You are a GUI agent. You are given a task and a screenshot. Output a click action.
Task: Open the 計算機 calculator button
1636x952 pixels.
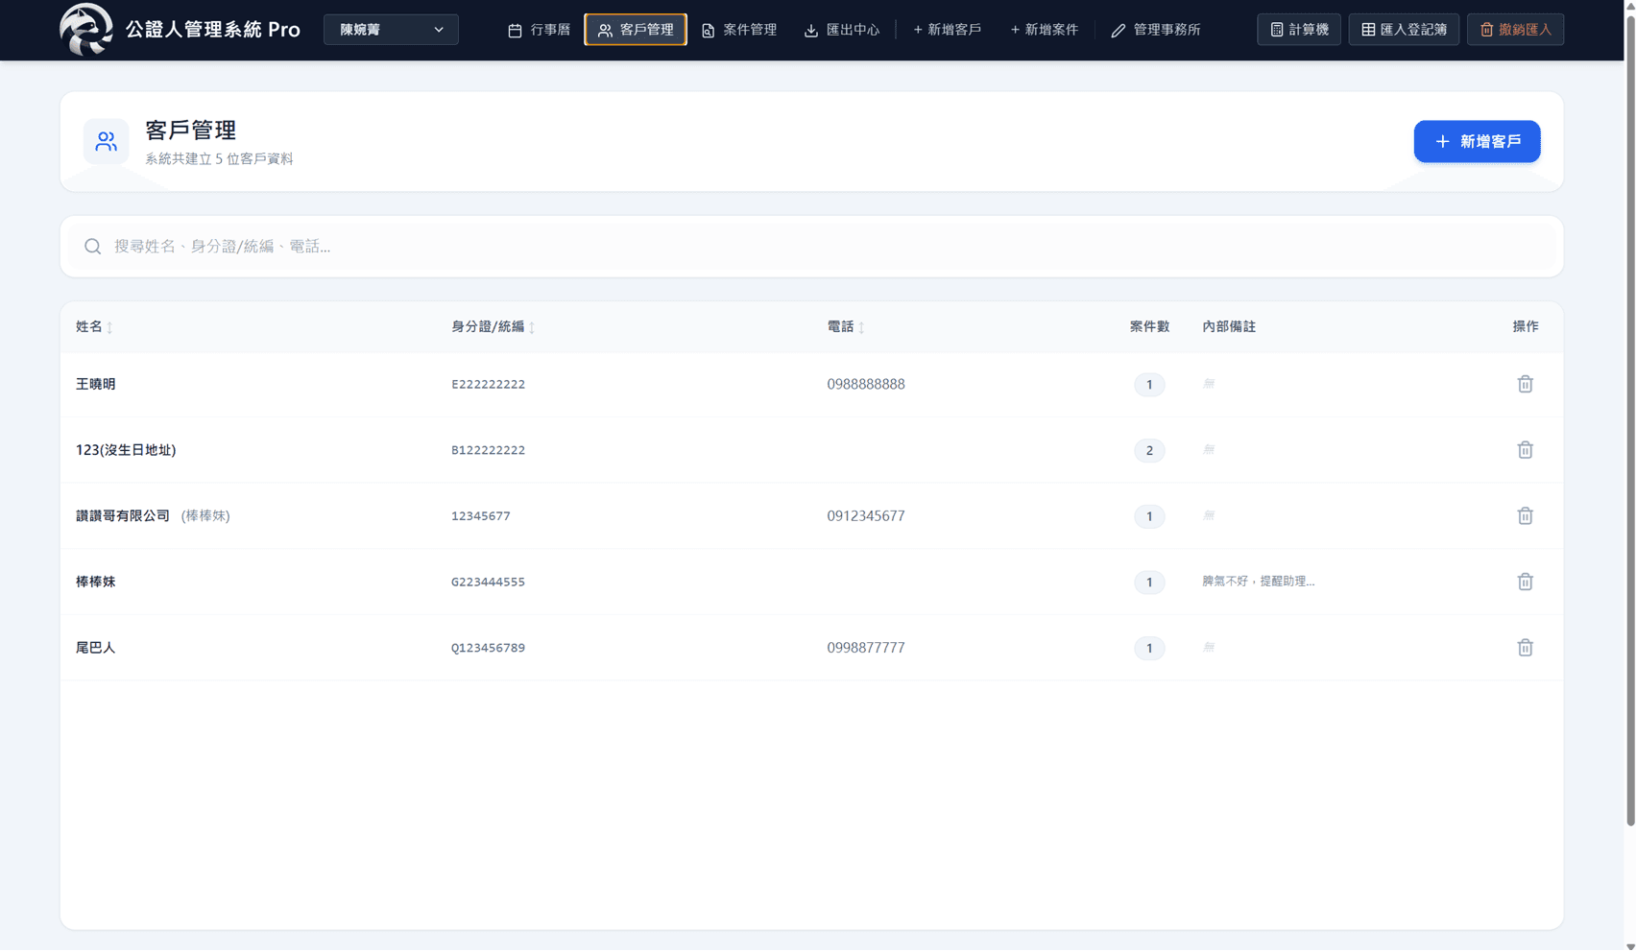pos(1299,30)
